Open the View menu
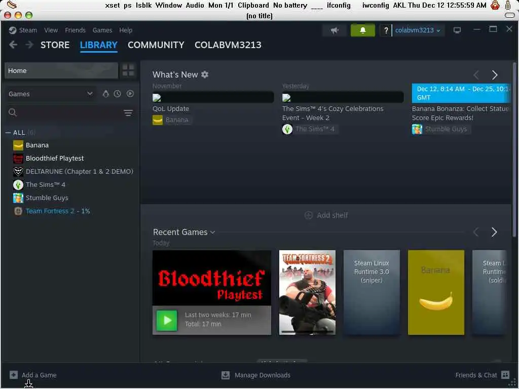The image size is (519, 389). (51, 30)
